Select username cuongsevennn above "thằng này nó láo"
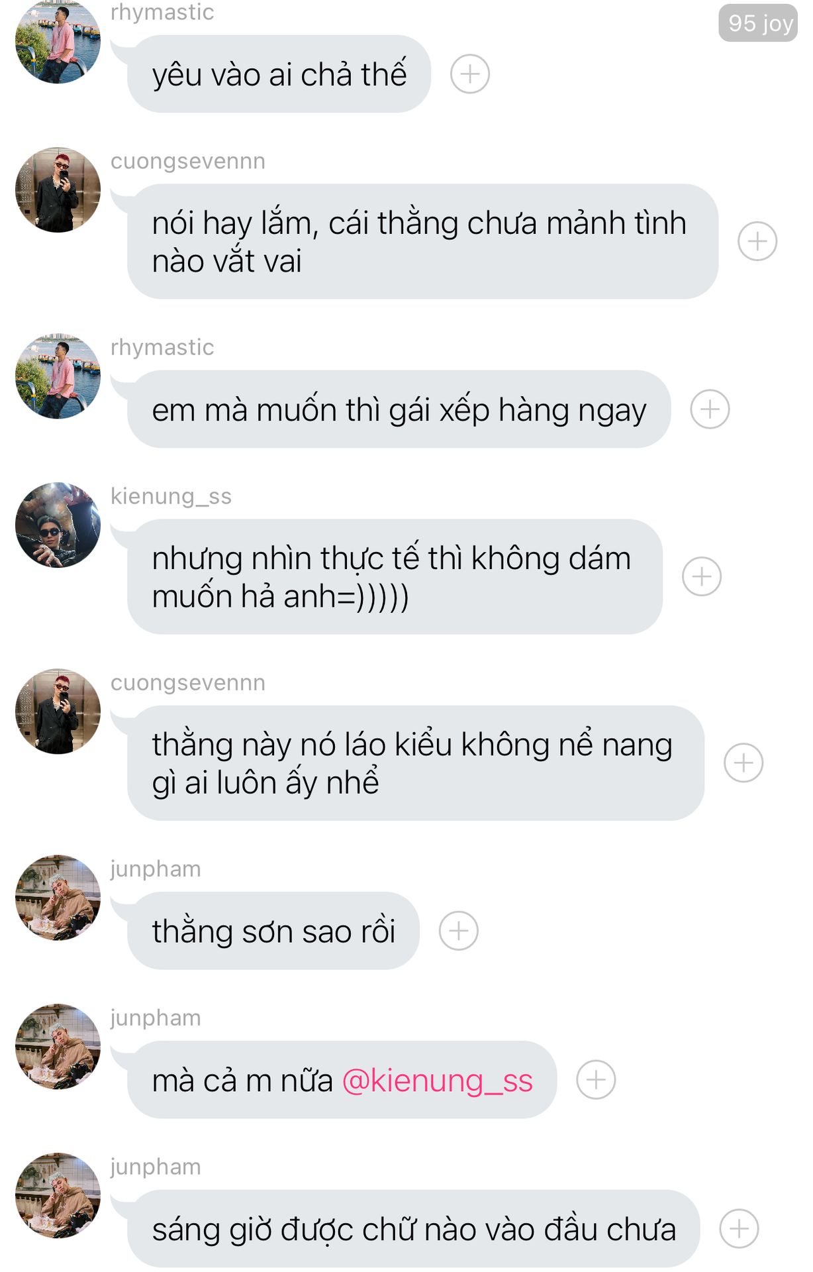This screenshot has height=1272, width=813. (x=188, y=682)
